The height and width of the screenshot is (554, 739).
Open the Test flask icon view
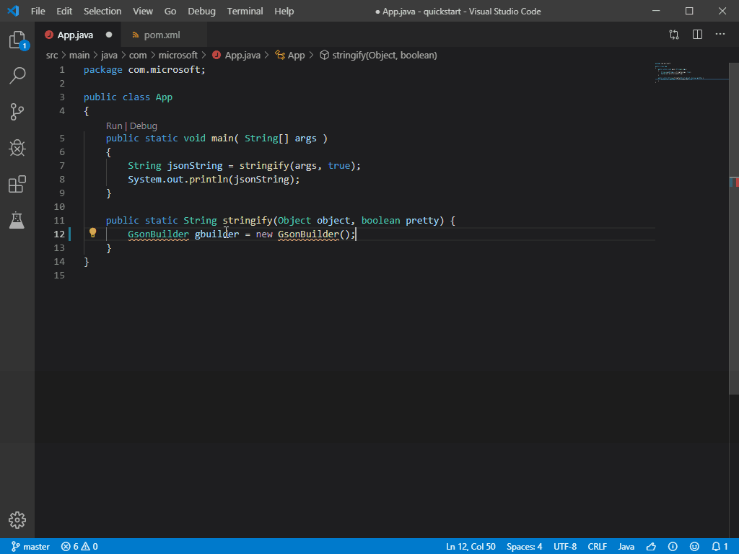click(x=17, y=221)
